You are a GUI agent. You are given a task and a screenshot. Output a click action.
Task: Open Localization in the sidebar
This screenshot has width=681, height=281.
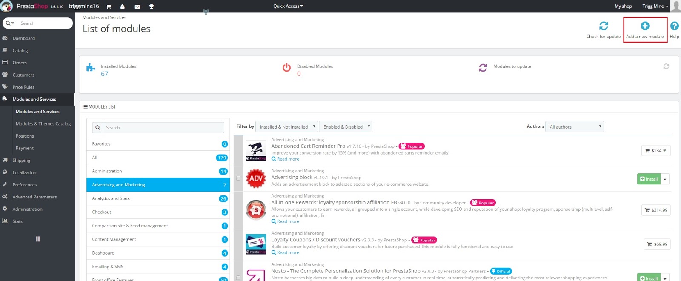point(24,172)
